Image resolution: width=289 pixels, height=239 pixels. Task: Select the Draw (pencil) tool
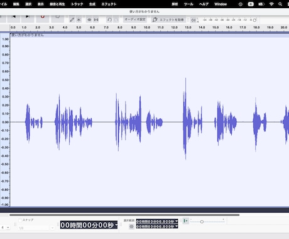click(72, 19)
